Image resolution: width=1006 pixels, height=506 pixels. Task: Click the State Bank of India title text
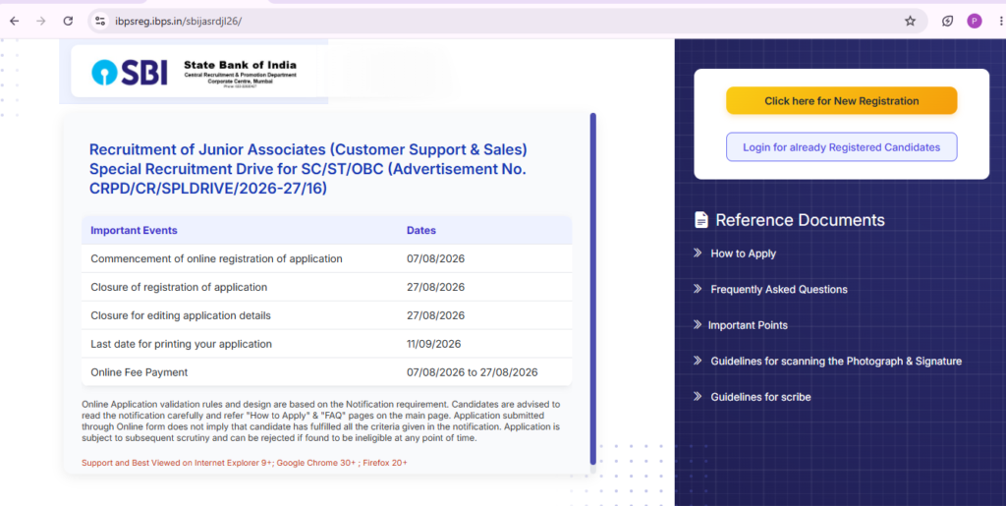pyautogui.click(x=240, y=65)
